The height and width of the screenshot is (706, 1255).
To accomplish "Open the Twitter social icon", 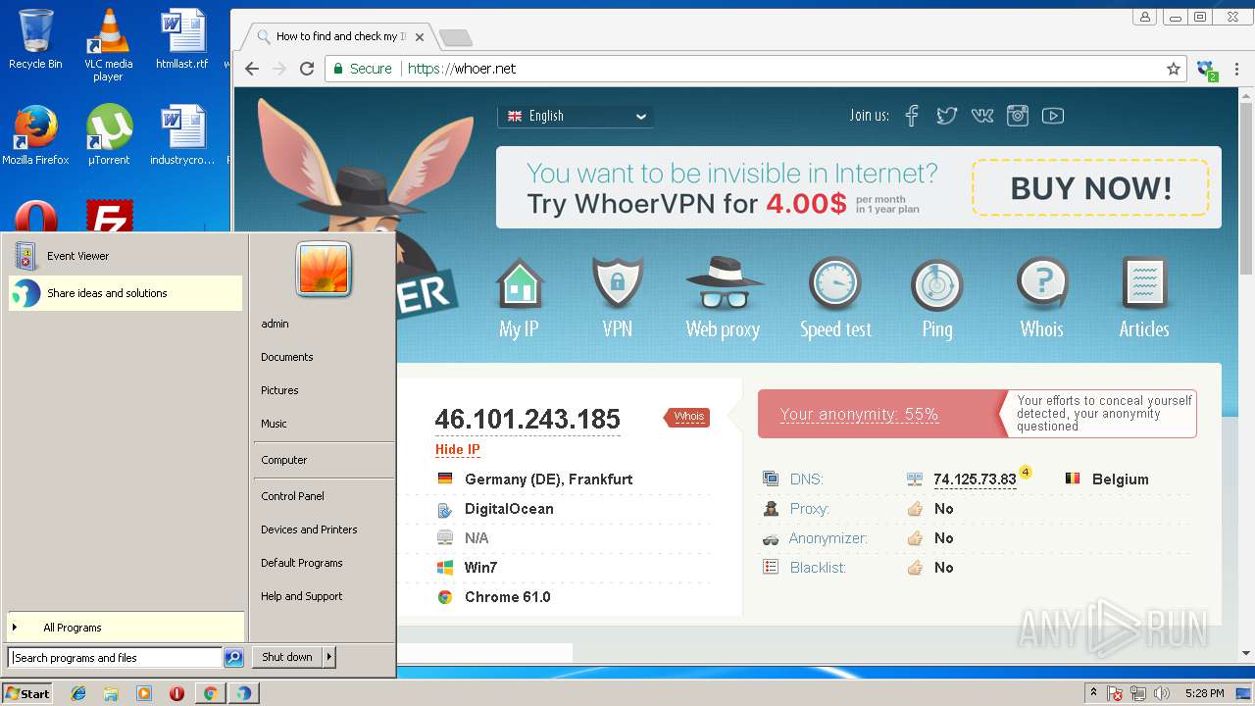I will (946, 116).
